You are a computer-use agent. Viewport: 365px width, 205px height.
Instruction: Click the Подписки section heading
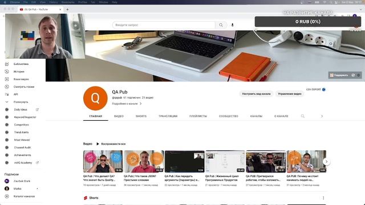[11, 174]
